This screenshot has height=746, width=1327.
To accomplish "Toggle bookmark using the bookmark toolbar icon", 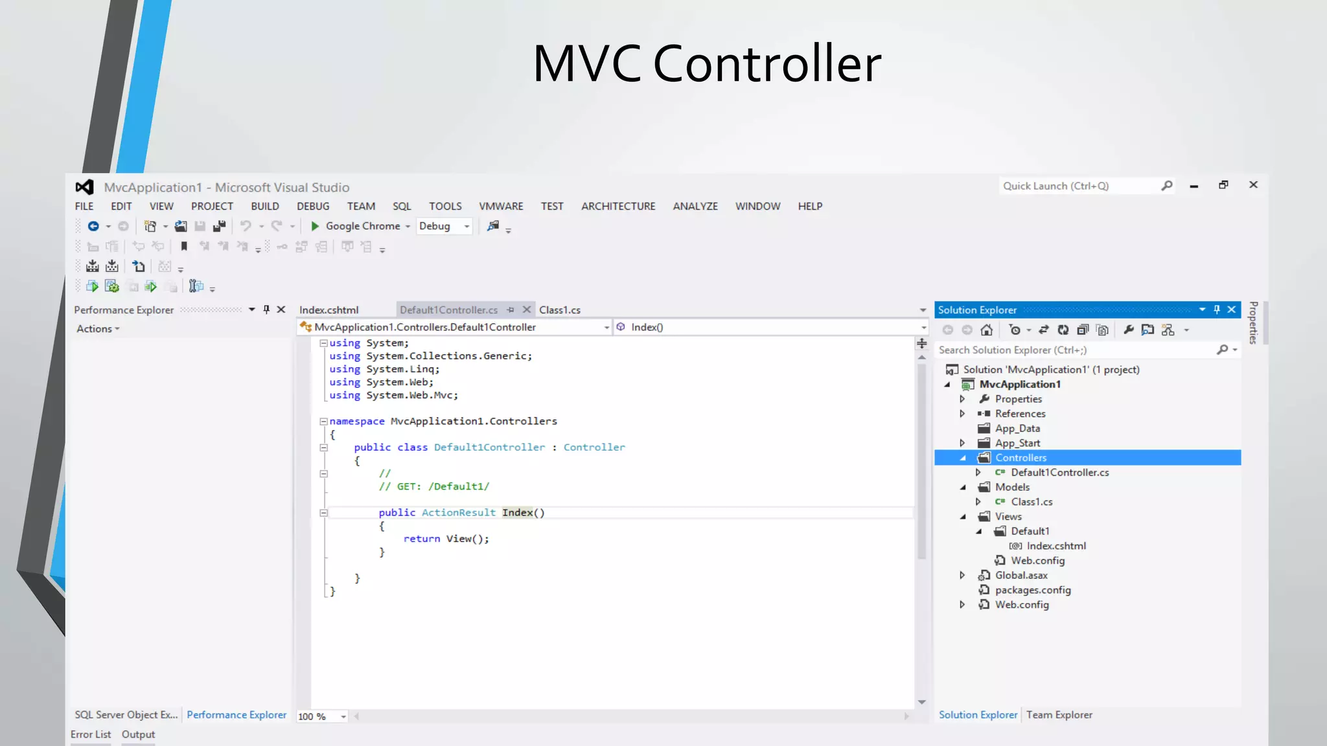I will pos(184,246).
